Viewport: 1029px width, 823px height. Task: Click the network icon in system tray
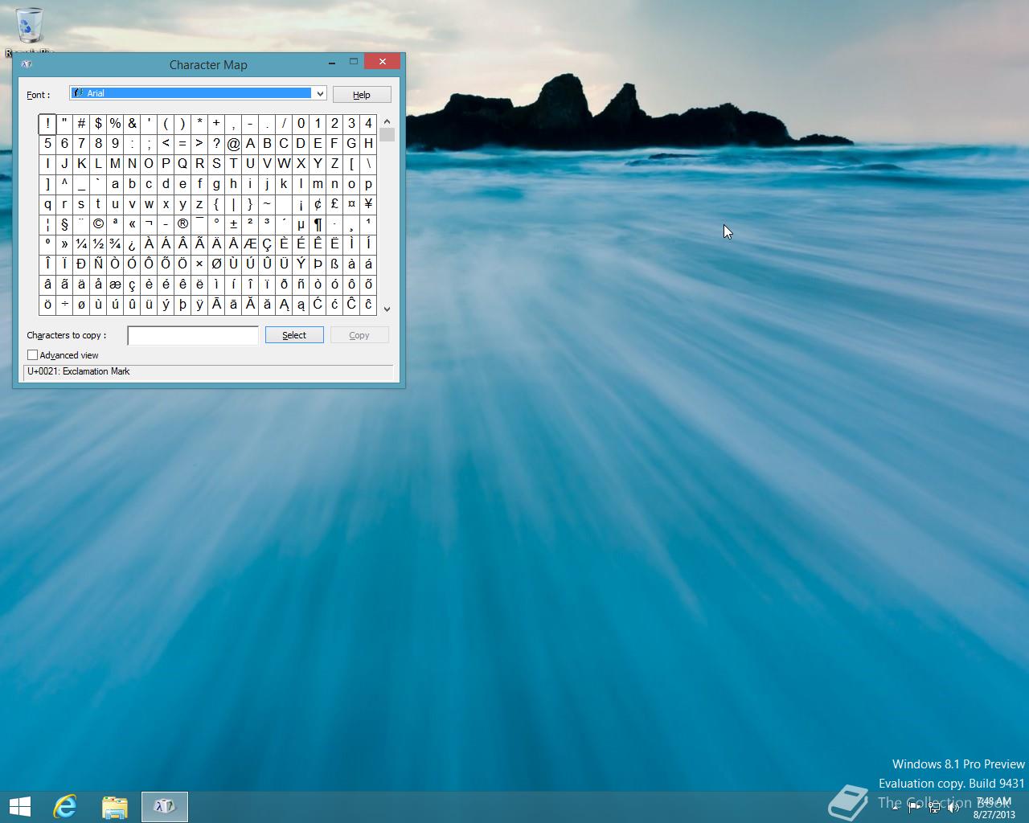[x=934, y=808]
